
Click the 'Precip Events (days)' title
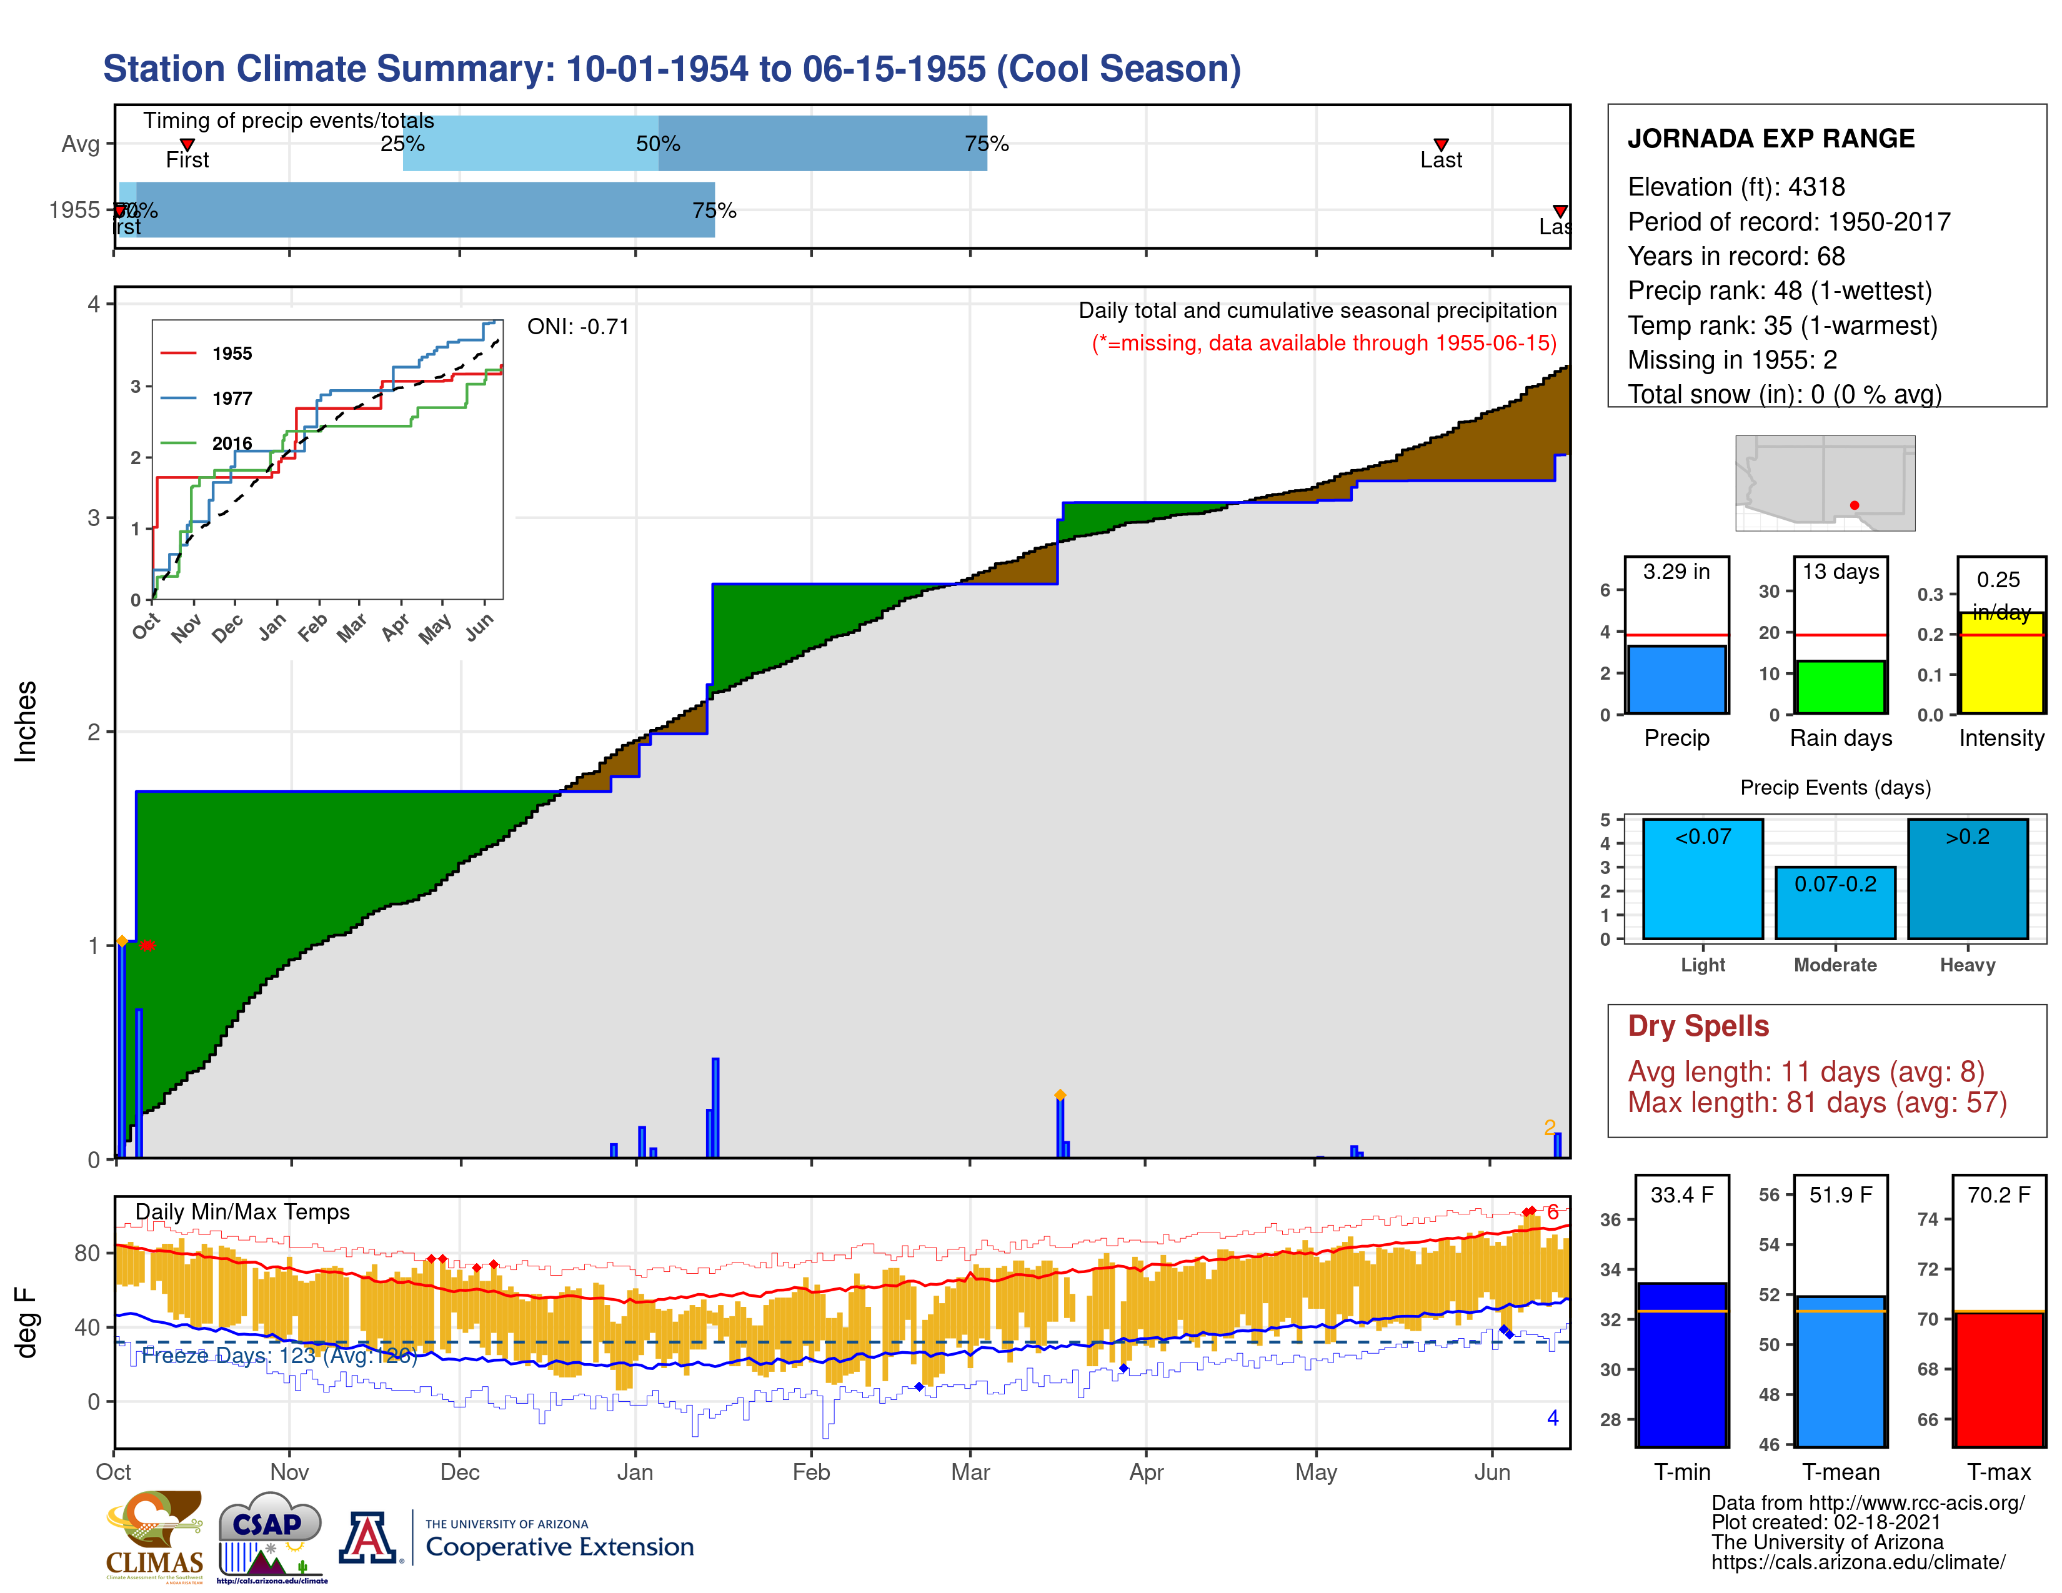1835,787
